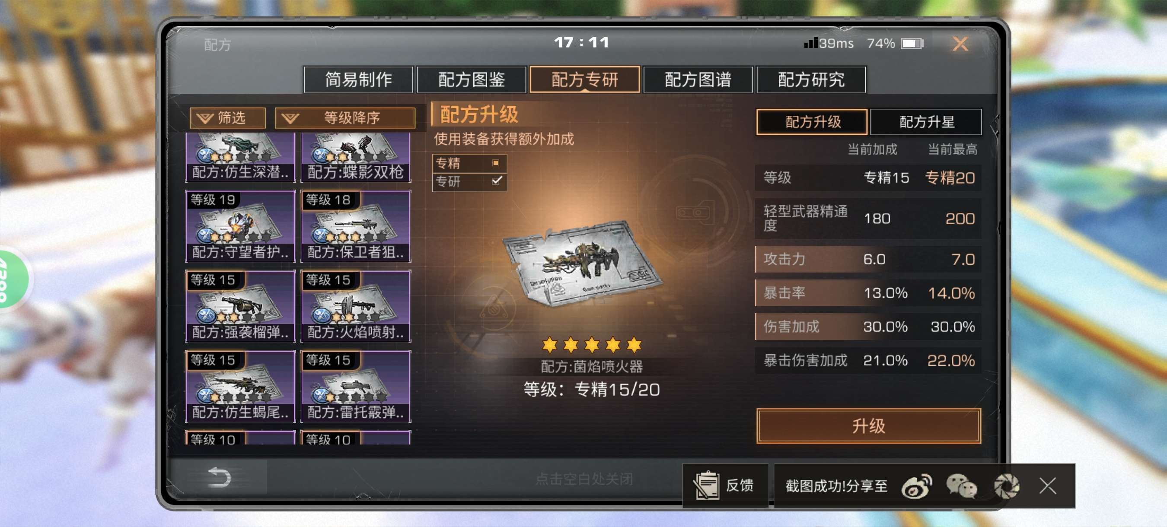1167x527 pixels.
Task: Select recipe 配方:火焰喷射 level 15
Action: (356, 306)
